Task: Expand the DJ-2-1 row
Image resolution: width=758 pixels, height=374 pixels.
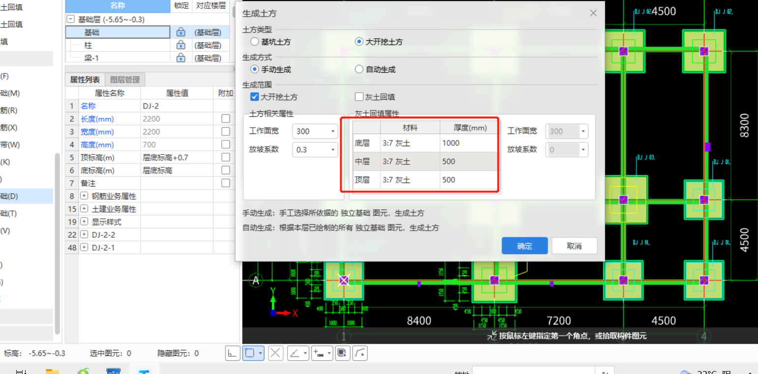Action: (x=84, y=247)
